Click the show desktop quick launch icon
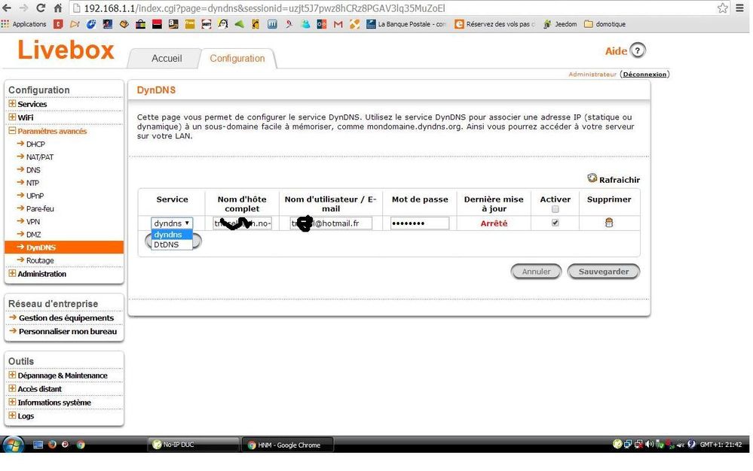 (38, 445)
